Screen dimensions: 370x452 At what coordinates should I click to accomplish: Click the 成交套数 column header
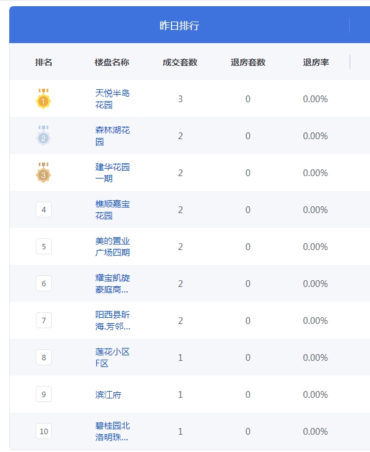pyautogui.click(x=180, y=62)
